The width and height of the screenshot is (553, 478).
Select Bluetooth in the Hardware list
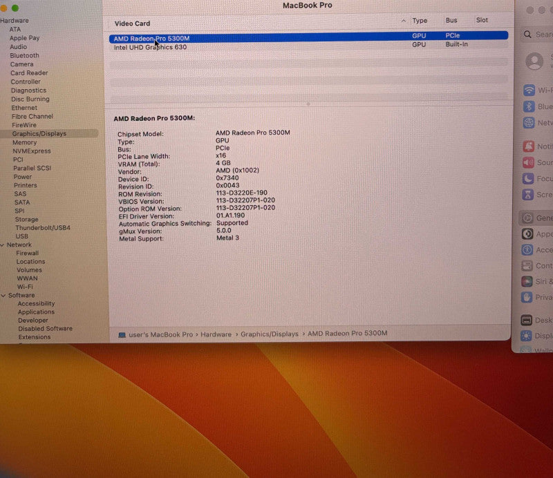(x=24, y=55)
